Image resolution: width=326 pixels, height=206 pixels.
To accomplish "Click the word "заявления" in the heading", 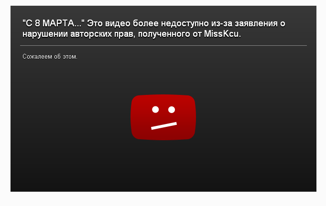I will [256, 23].
